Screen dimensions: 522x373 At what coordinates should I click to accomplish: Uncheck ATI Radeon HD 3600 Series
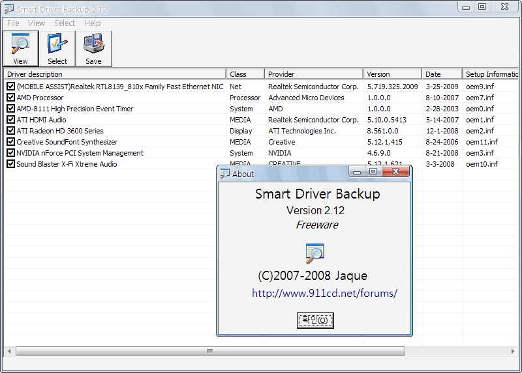pyautogui.click(x=10, y=131)
